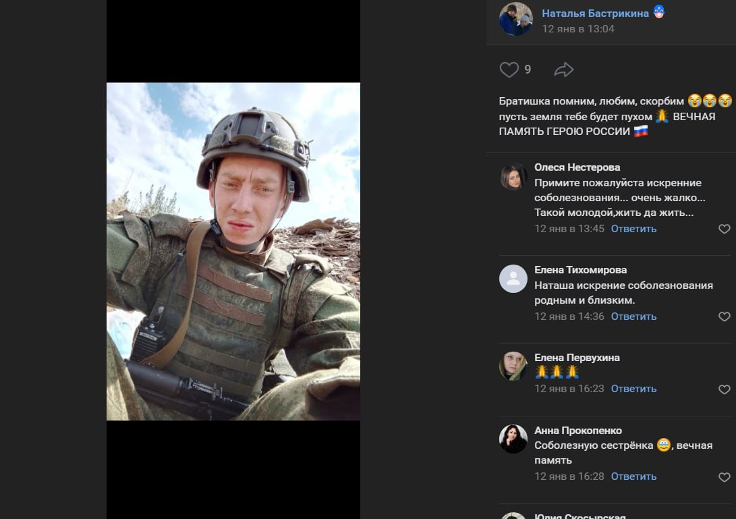Screen dimensions: 736x519
Task: Open the Олеся Нестерова name link
Action: [x=577, y=167]
